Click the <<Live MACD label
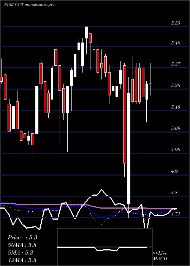The width and height of the screenshot is (190, 266). 160,256
